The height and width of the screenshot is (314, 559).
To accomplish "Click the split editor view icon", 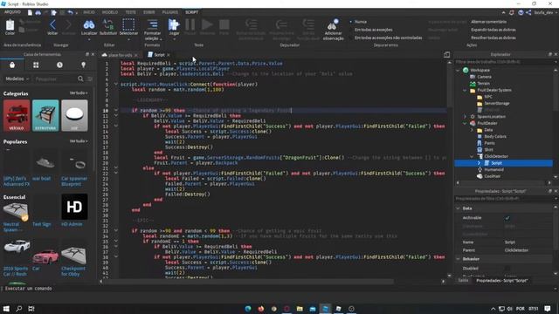I will tap(446, 55).
